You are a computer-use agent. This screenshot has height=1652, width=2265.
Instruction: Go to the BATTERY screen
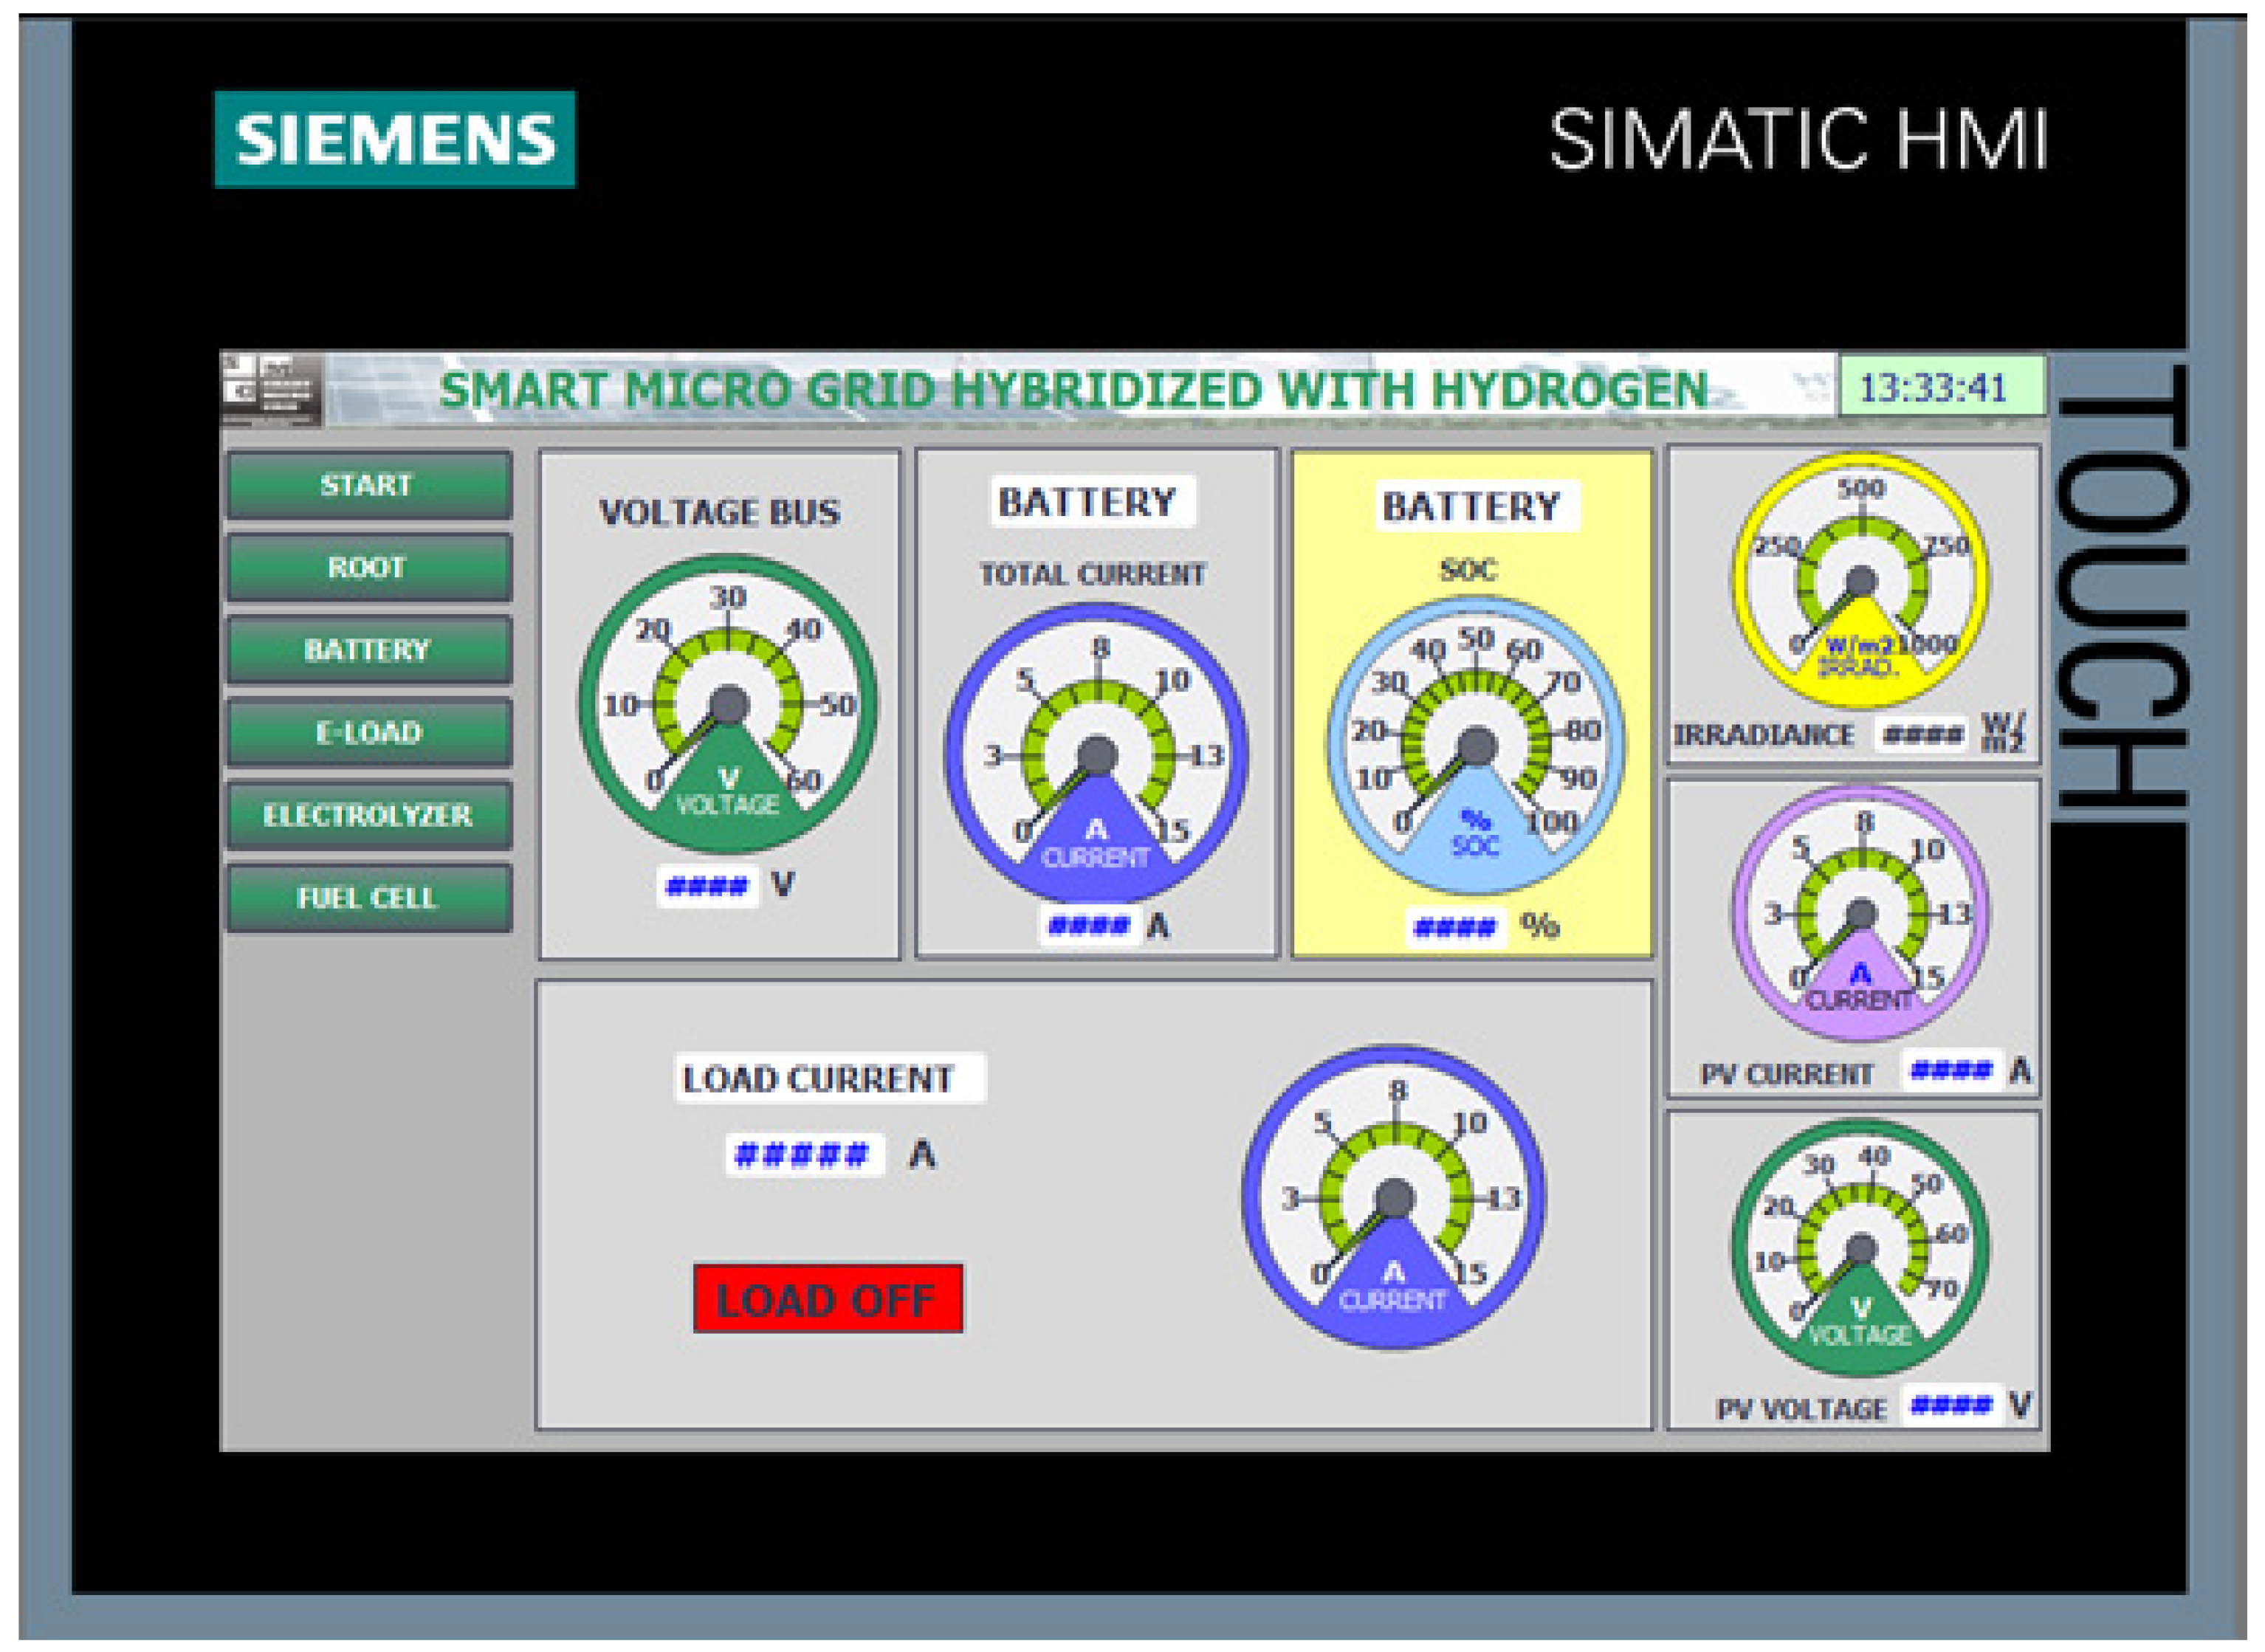(369, 650)
